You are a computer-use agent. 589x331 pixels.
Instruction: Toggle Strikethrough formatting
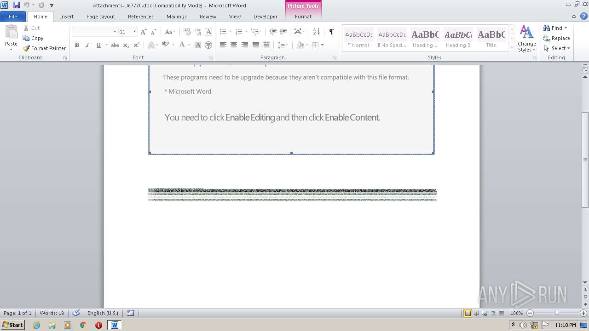point(115,45)
